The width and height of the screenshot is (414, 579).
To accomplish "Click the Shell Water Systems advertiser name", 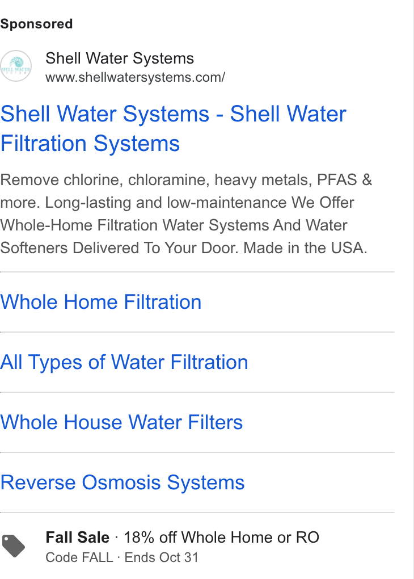I will [x=120, y=58].
